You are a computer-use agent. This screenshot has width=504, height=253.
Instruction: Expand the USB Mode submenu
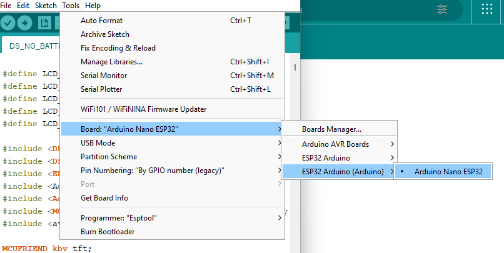[x=173, y=143]
